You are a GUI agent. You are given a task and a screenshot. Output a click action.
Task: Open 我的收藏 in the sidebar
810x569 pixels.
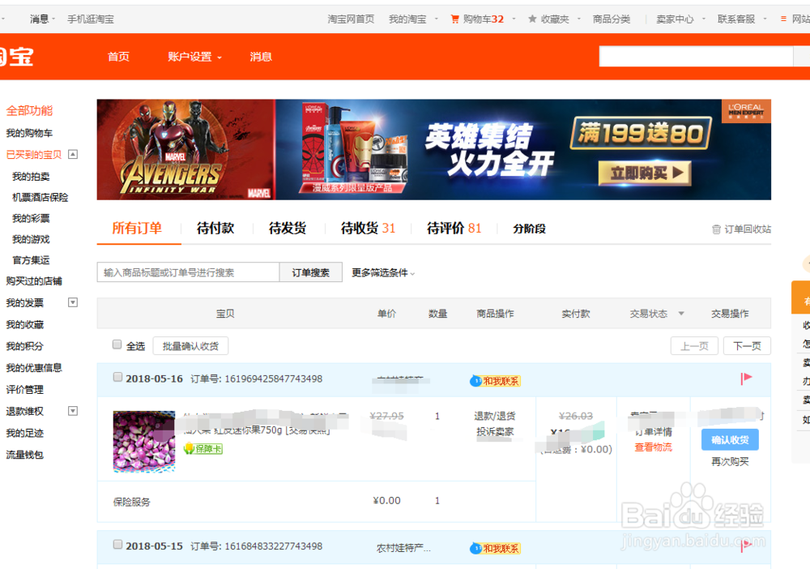[x=25, y=324]
